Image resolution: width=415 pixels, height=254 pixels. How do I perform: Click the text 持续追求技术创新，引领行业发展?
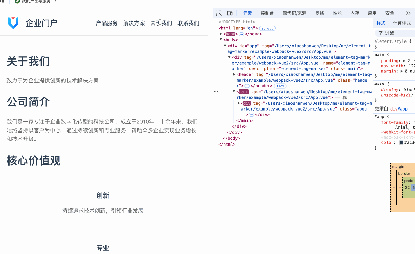click(103, 210)
